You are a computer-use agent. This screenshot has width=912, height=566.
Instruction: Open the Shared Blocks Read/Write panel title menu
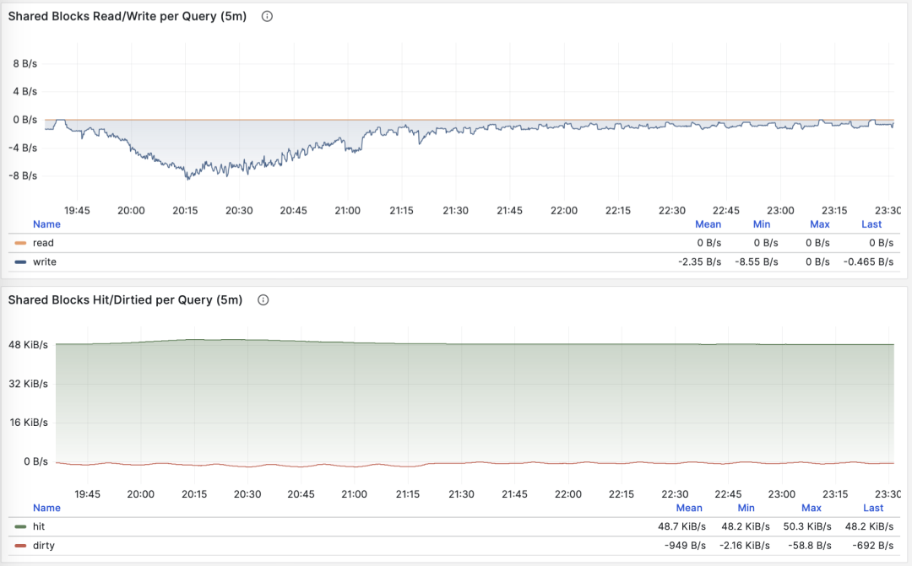click(x=127, y=16)
